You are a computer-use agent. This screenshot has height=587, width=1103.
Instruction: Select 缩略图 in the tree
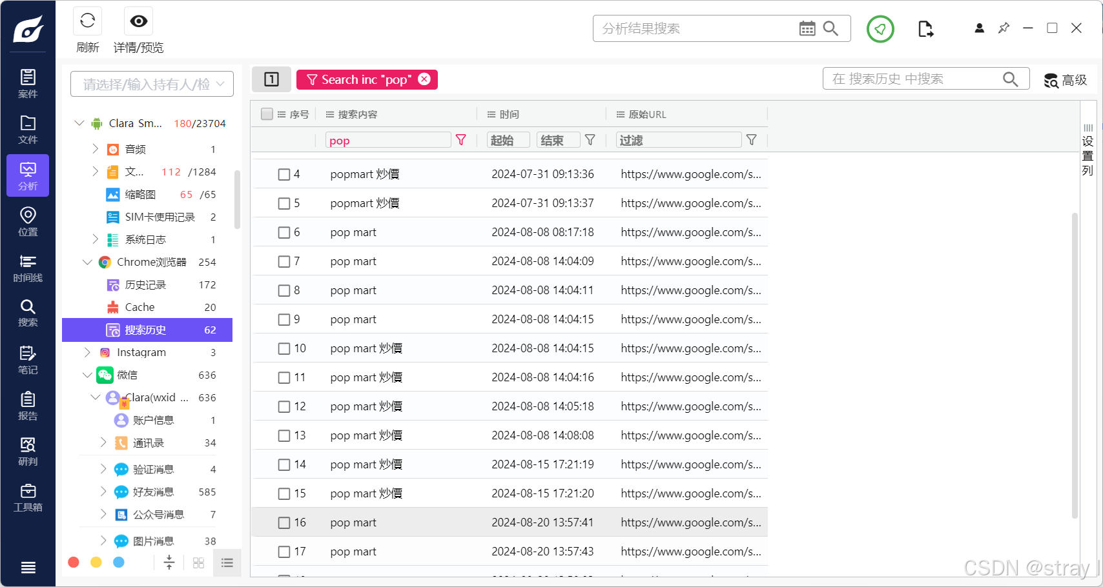[147, 194]
